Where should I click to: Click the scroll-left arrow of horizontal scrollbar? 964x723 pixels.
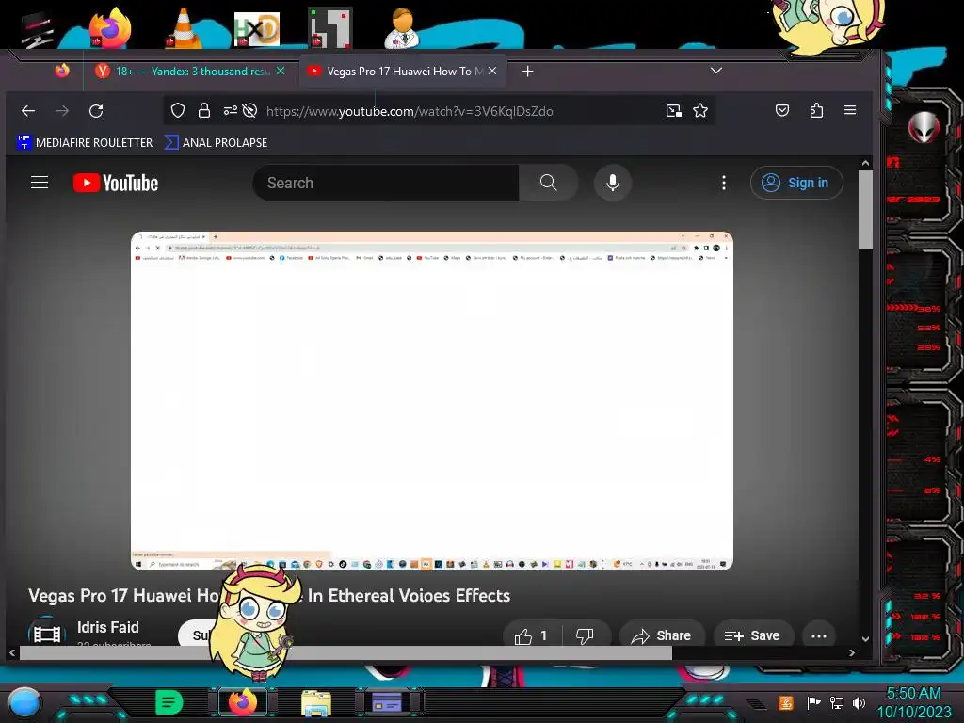12,653
